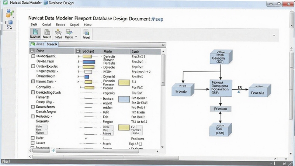Click the grip icon between bottom scrollbars

53,151
